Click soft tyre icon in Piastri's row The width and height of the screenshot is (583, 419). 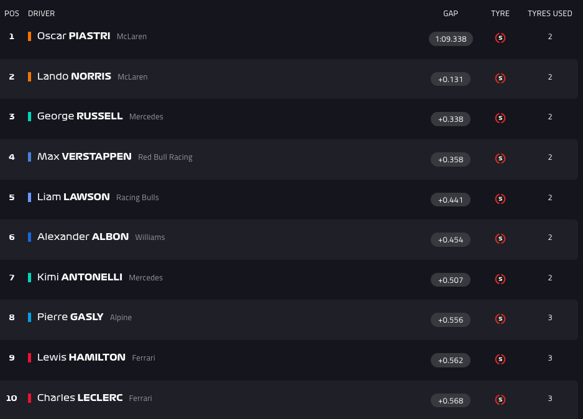click(500, 38)
